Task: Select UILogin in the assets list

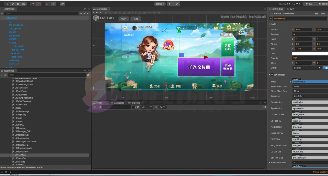Action: pos(19,118)
